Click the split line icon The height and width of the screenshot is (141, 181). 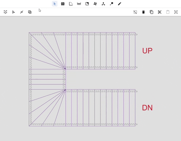pos(21,12)
